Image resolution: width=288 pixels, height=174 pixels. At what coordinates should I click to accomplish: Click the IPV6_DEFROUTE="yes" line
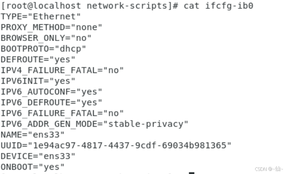coord(51,103)
